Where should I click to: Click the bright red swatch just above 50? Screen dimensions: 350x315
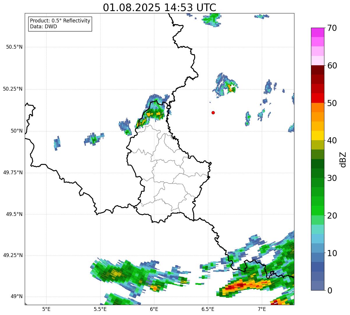coord(317,98)
